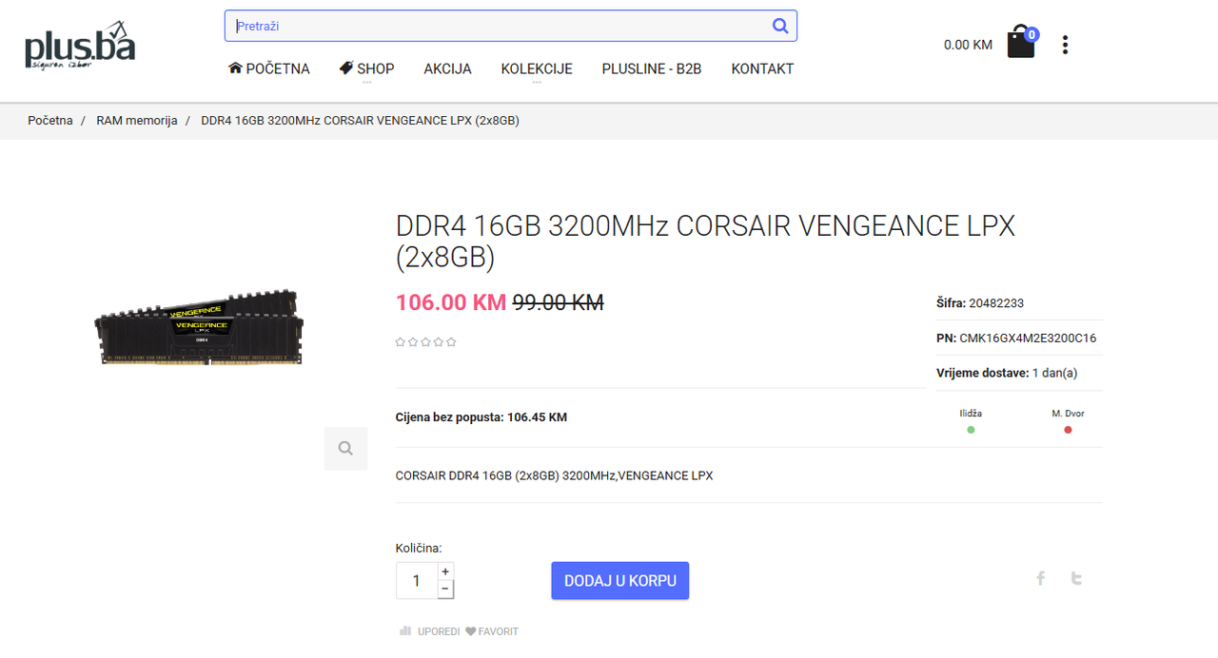Share product on Facebook
Image resolution: width=1218 pixels, height=658 pixels.
point(1041,578)
